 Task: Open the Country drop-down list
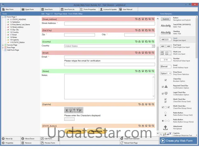(x=153, y=46)
